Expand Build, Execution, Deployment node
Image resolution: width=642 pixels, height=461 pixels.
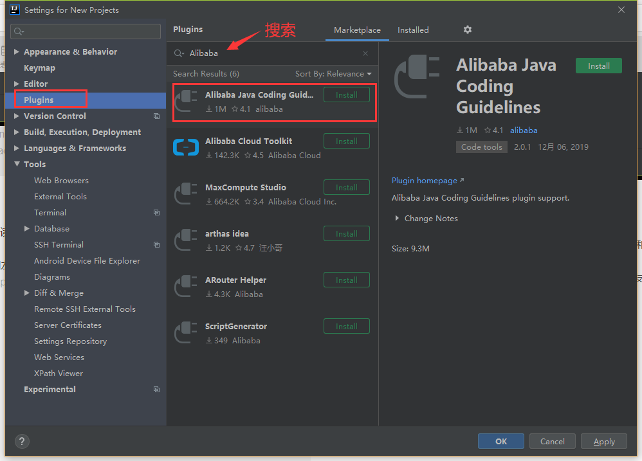pyautogui.click(x=17, y=132)
